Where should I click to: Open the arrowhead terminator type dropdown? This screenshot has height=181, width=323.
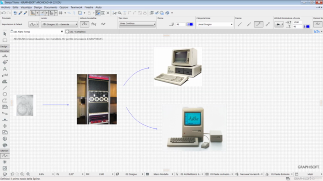[279, 24]
